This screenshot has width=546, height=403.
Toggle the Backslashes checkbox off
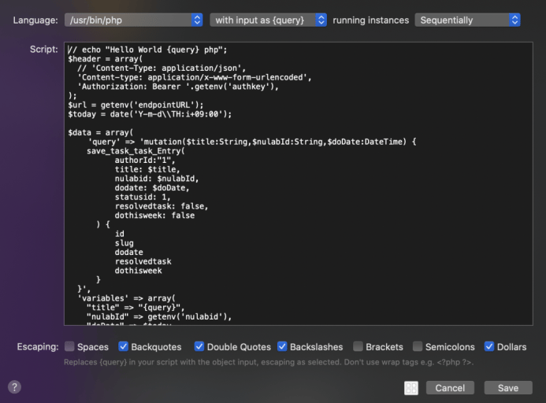pos(282,346)
